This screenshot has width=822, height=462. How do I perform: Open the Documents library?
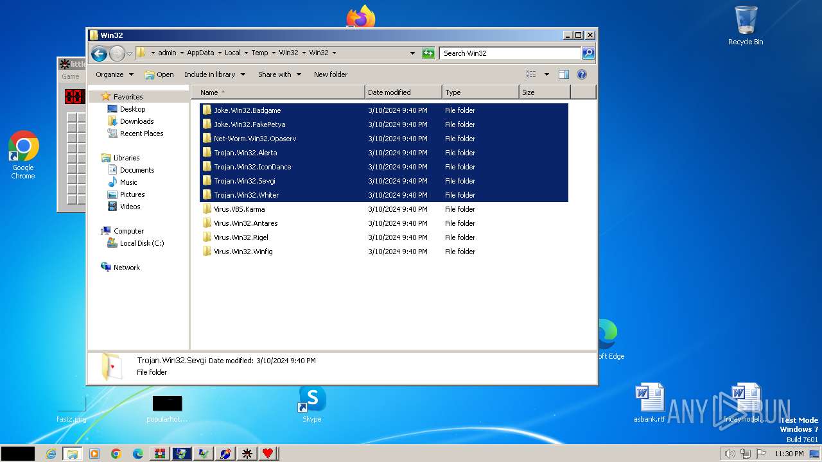tap(137, 170)
